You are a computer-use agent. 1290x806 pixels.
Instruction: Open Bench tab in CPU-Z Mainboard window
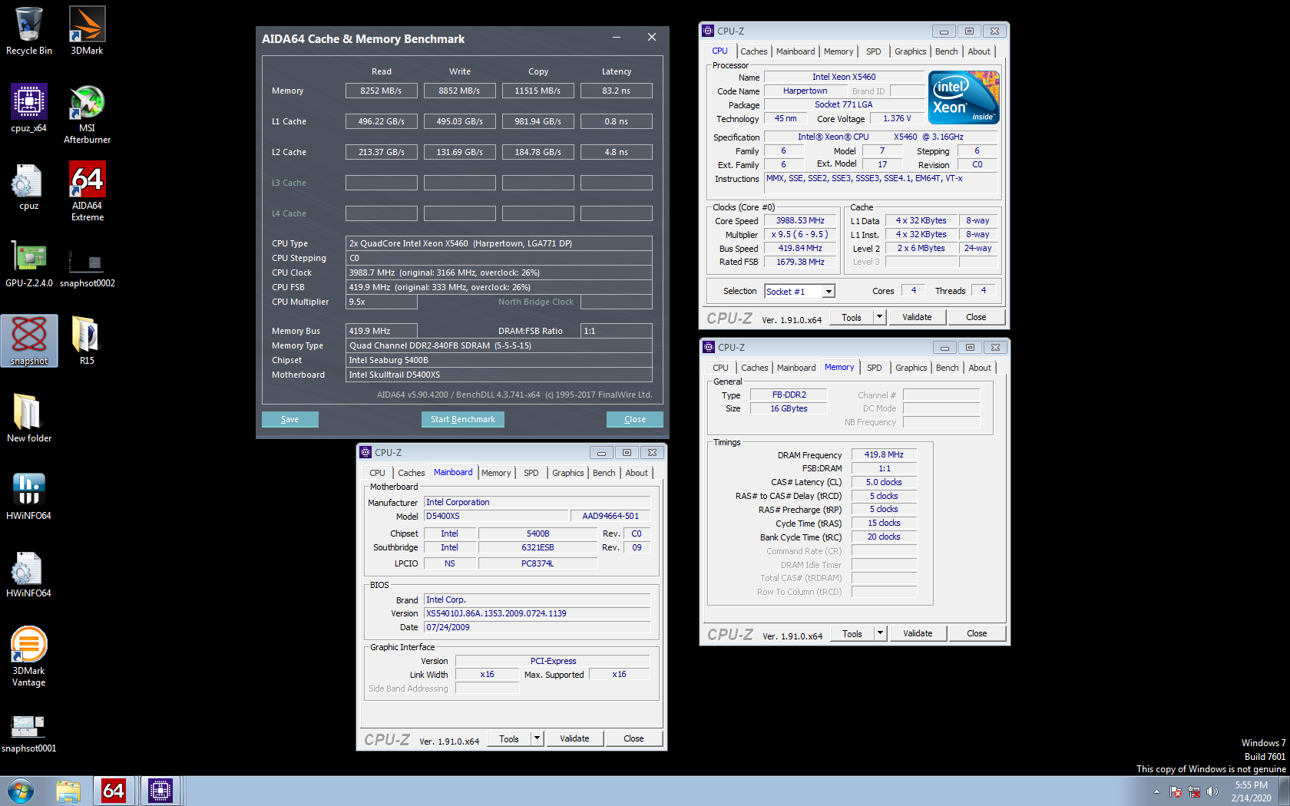coord(604,473)
